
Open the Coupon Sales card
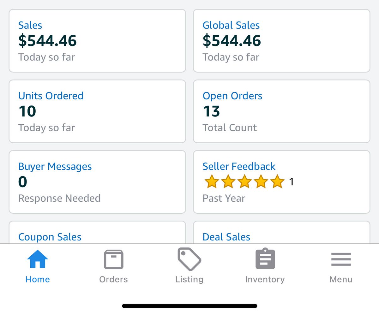click(x=50, y=237)
